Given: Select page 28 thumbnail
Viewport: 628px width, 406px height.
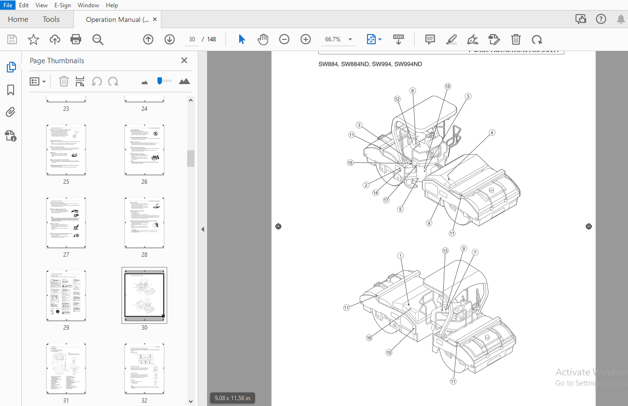Looking at the screenshot, I should (x=144, y=223).
